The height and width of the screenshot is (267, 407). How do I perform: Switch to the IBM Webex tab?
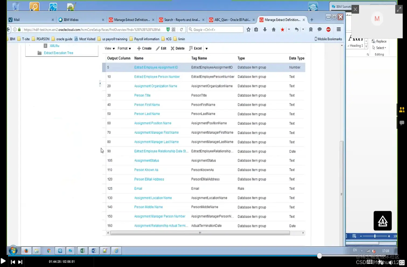pyautogui.click(x=81, y=20)
